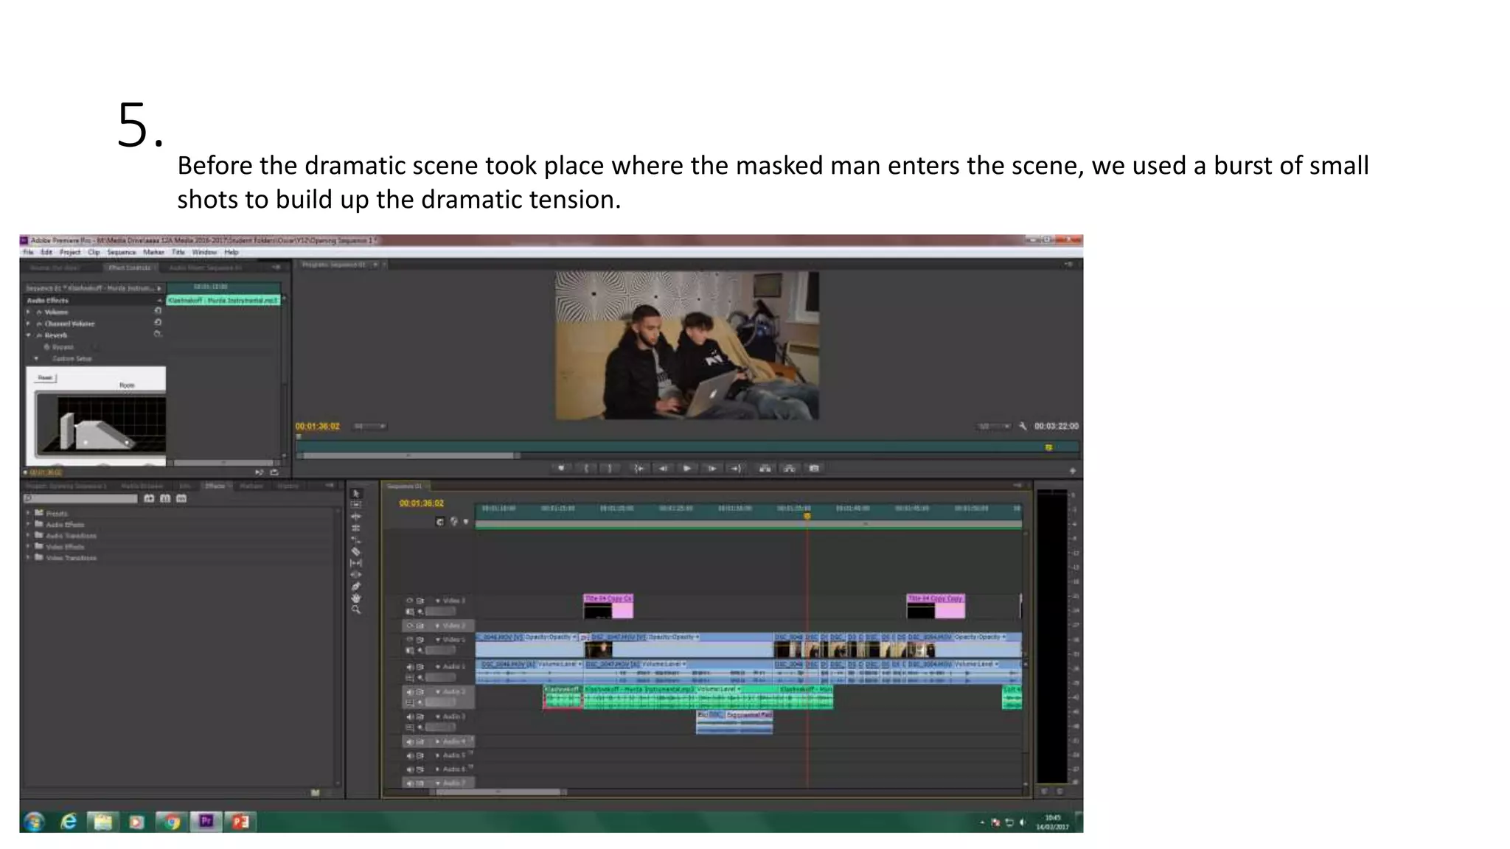
Task: Select the Track Select tool
Action: (356, 505)
